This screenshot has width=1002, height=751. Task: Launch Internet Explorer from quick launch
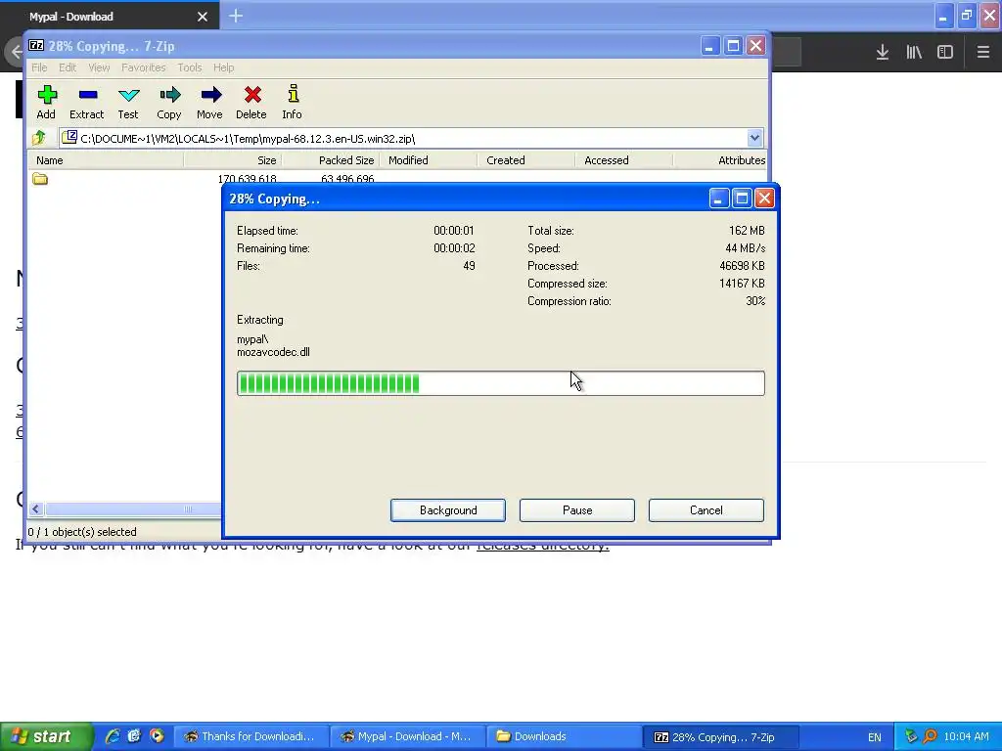113,736
